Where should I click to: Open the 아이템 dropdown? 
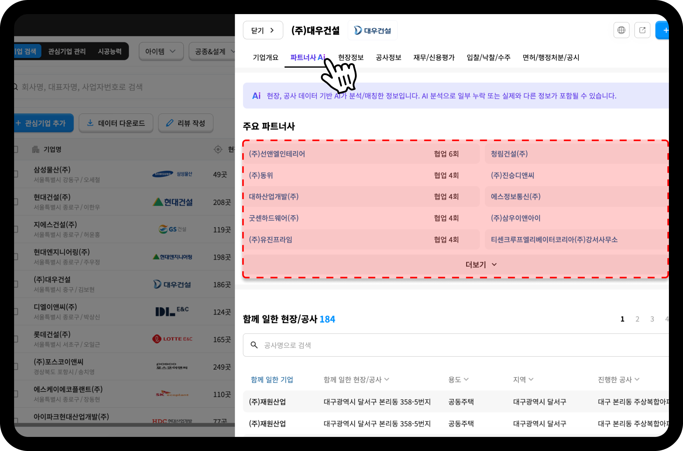(x=161, y=51)
